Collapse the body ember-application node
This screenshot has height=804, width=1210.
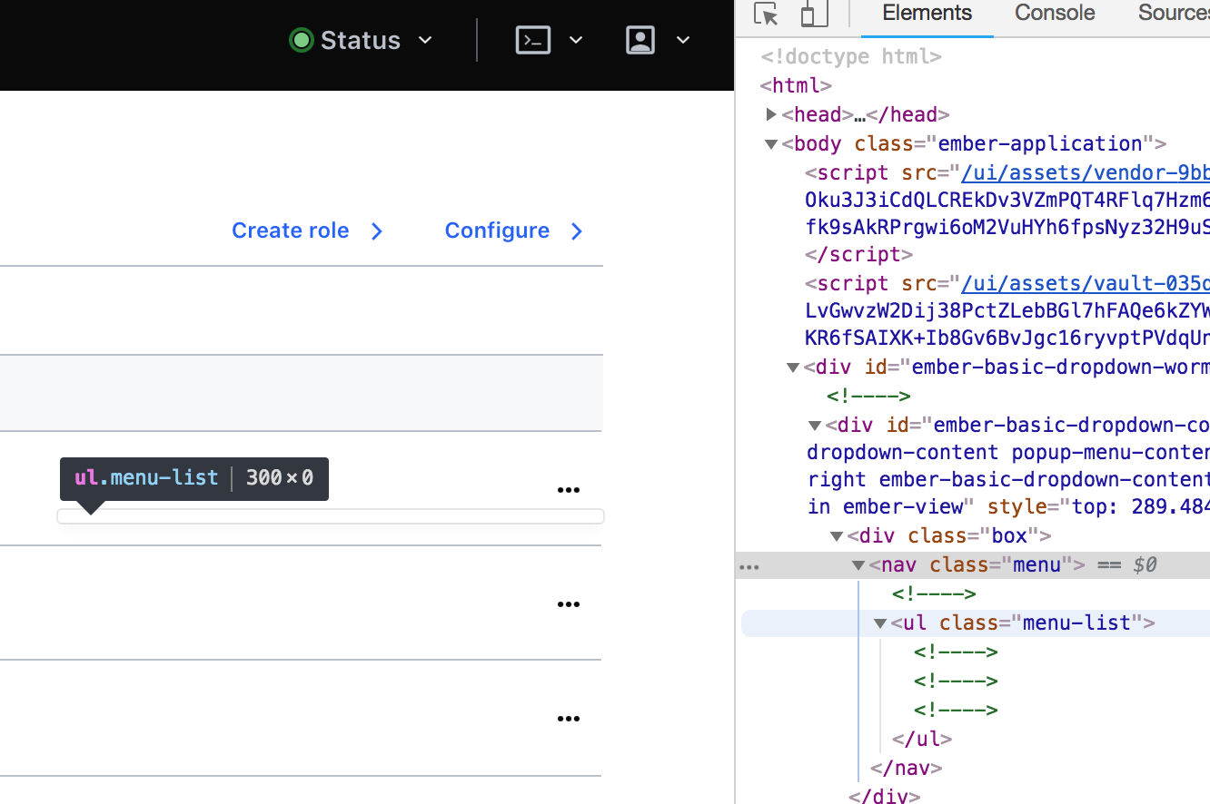click(771, 143)
